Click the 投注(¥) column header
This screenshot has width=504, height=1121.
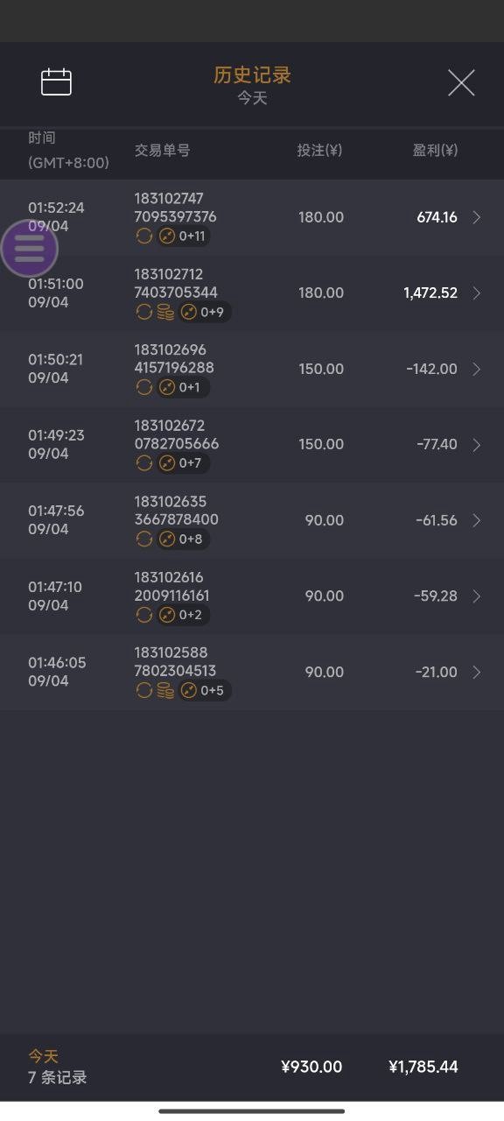point(319,150)
